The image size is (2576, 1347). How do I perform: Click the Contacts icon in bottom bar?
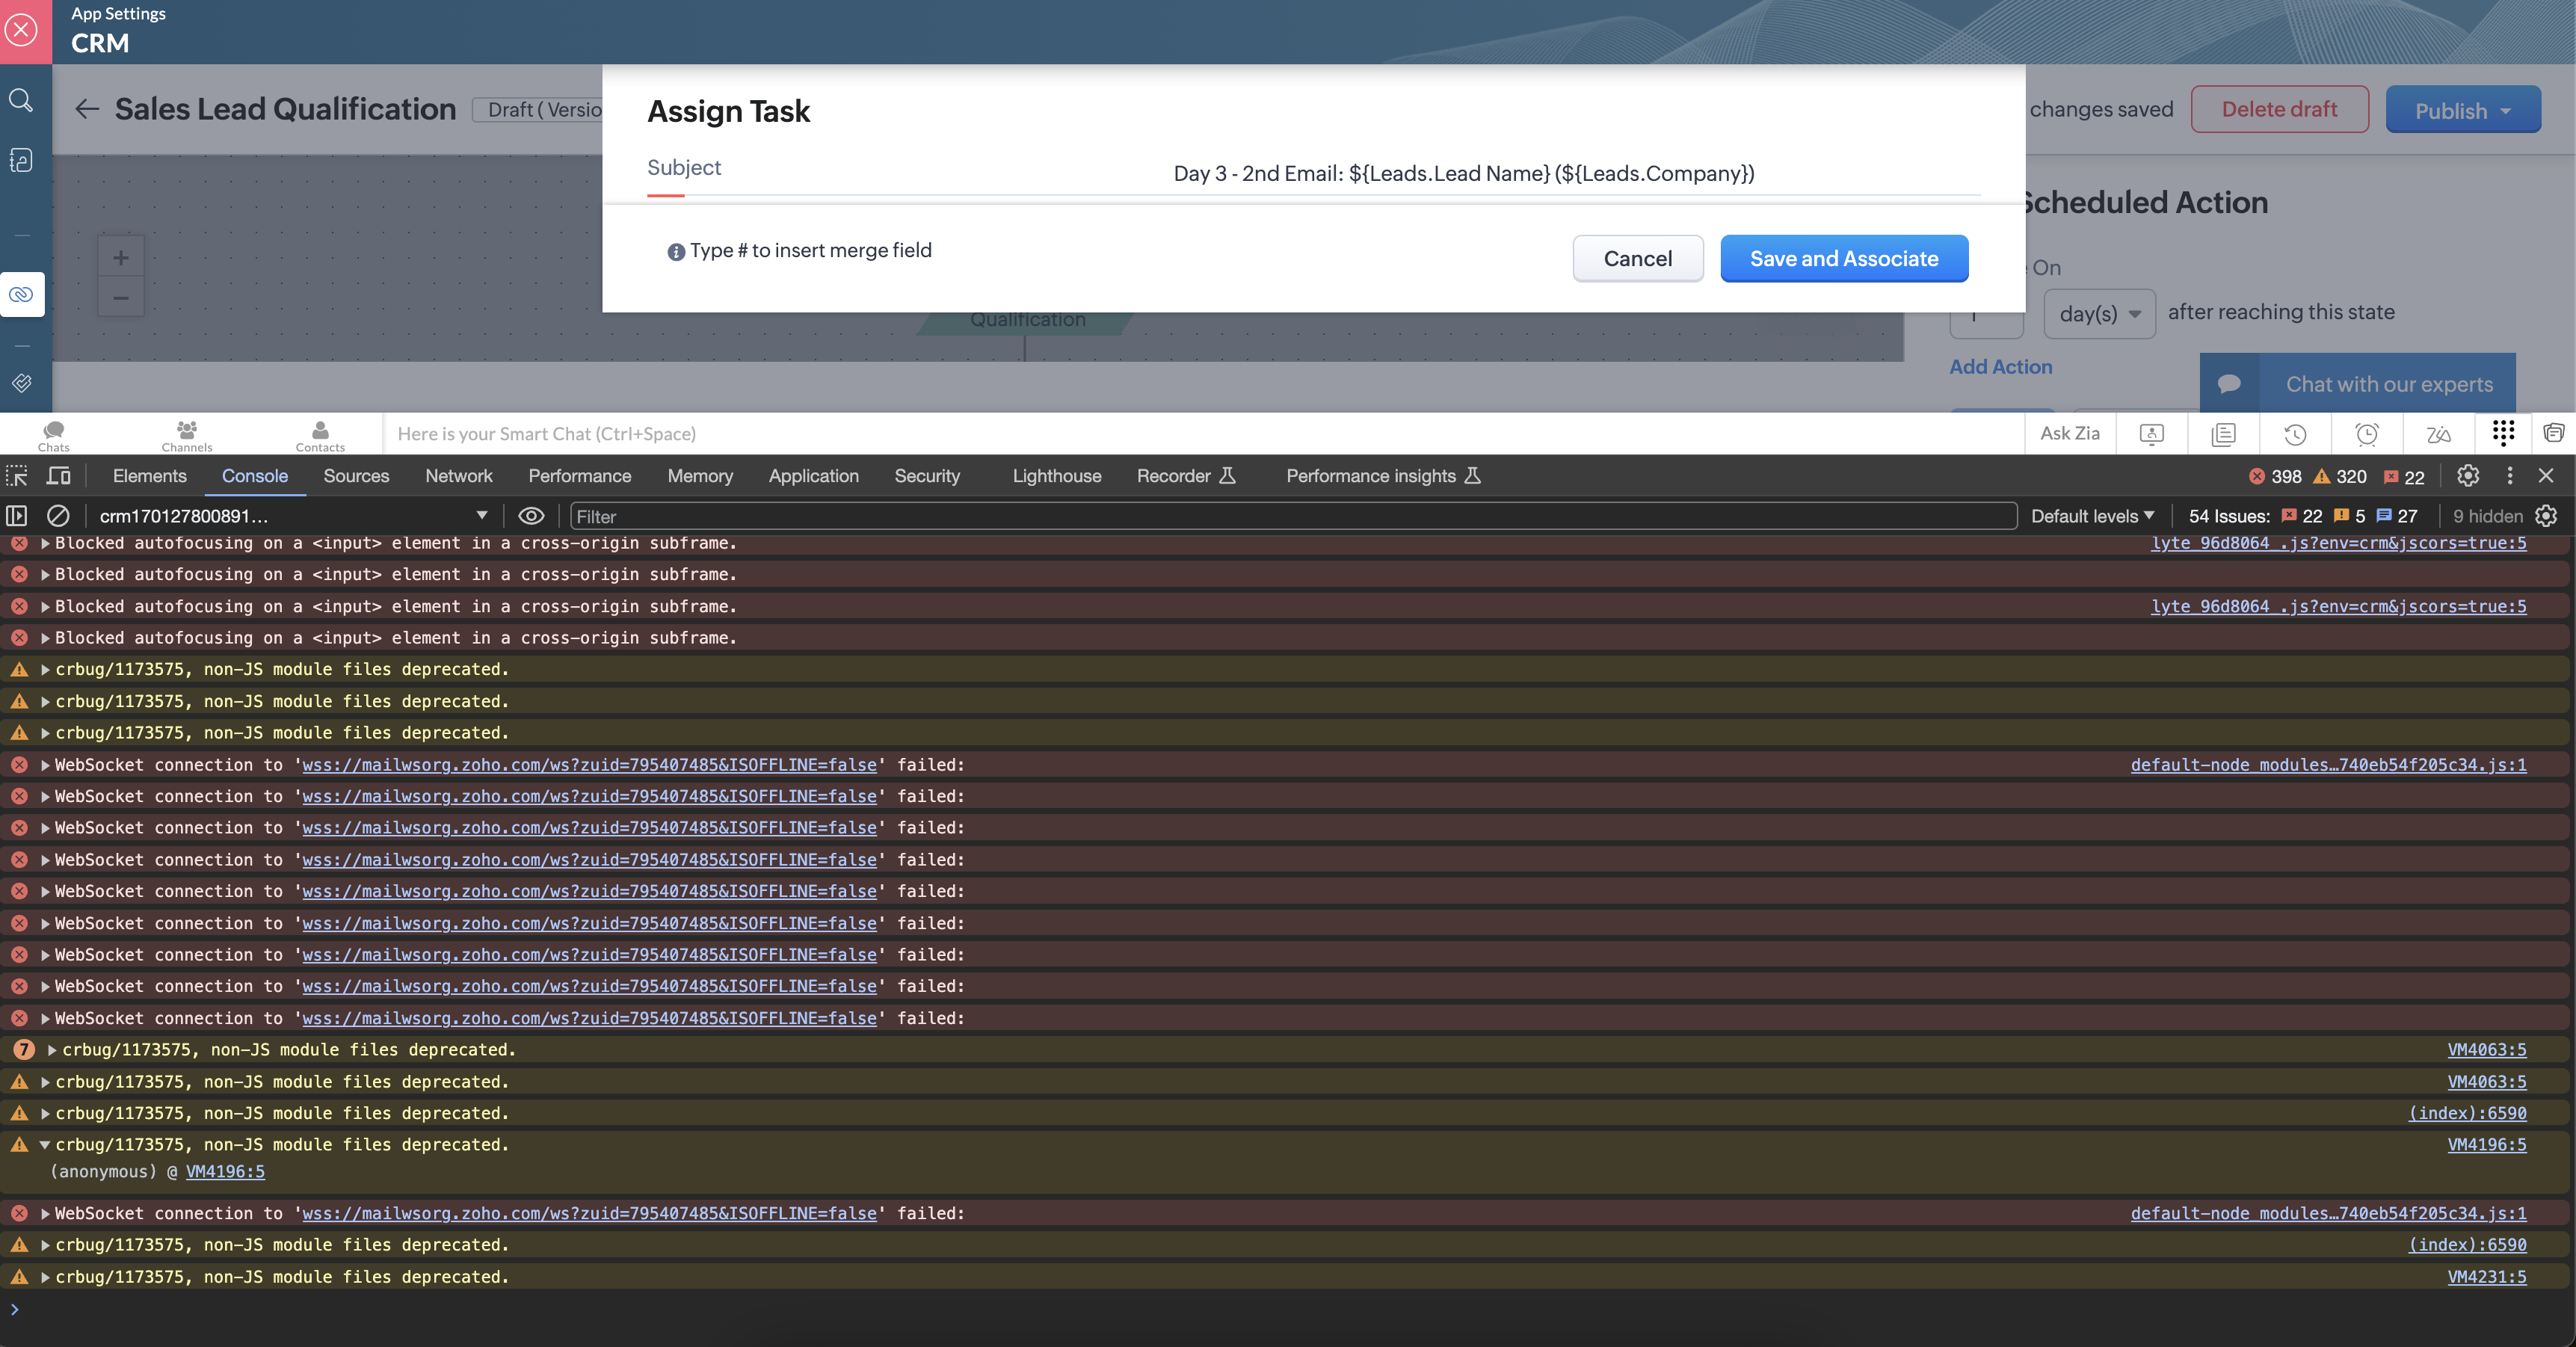[320, 434]
